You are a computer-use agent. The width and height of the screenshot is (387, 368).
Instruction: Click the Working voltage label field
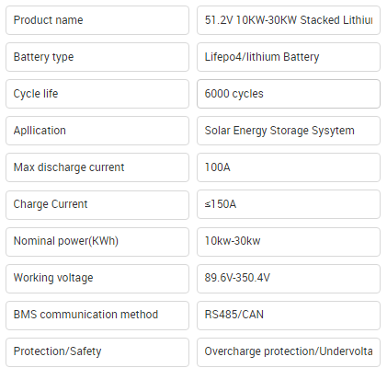point(97,279)
